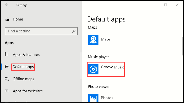The width and height of the screenshot is (184, 103).
Task: Click the Default apps page heading
Action: (107, 19)
